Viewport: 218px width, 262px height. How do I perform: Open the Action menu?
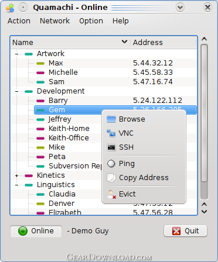(x=19, y=21)
